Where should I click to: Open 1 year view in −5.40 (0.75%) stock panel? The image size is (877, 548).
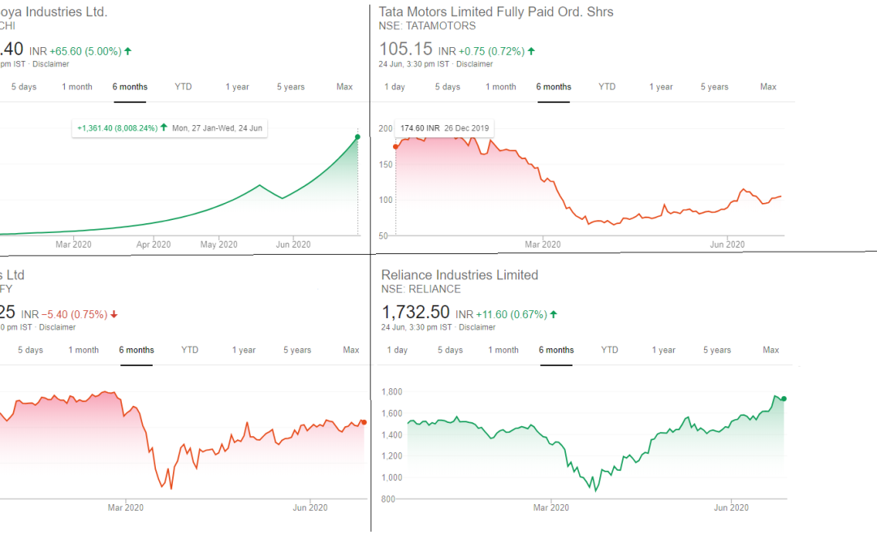[x=244, y=350]
